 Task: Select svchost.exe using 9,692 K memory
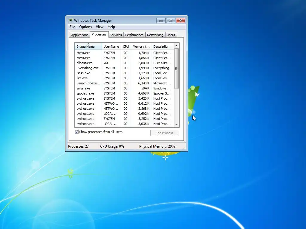(x=124, y=114)
